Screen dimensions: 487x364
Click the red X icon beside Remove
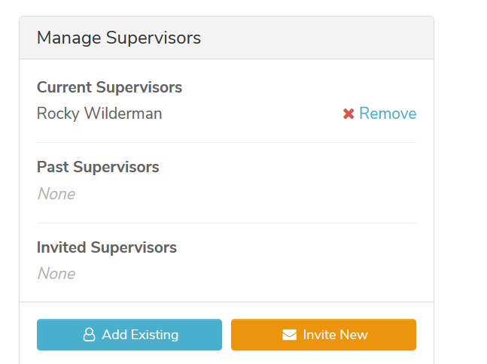click(x=349, y=114)
